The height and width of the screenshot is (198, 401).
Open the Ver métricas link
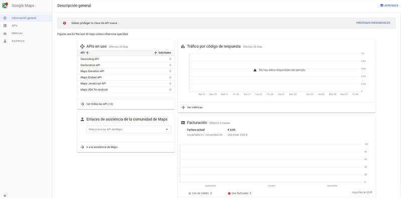tap(194, 107)
